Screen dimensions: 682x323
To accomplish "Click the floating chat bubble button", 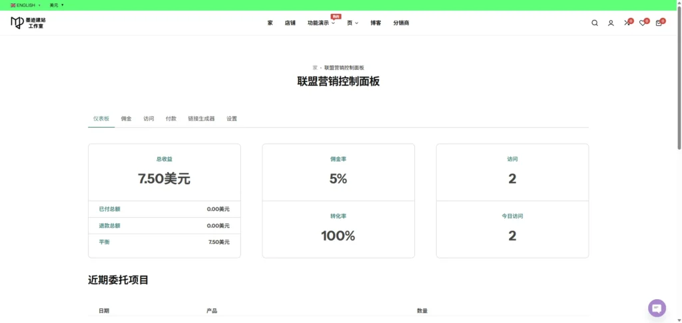I will click(657, 308).
